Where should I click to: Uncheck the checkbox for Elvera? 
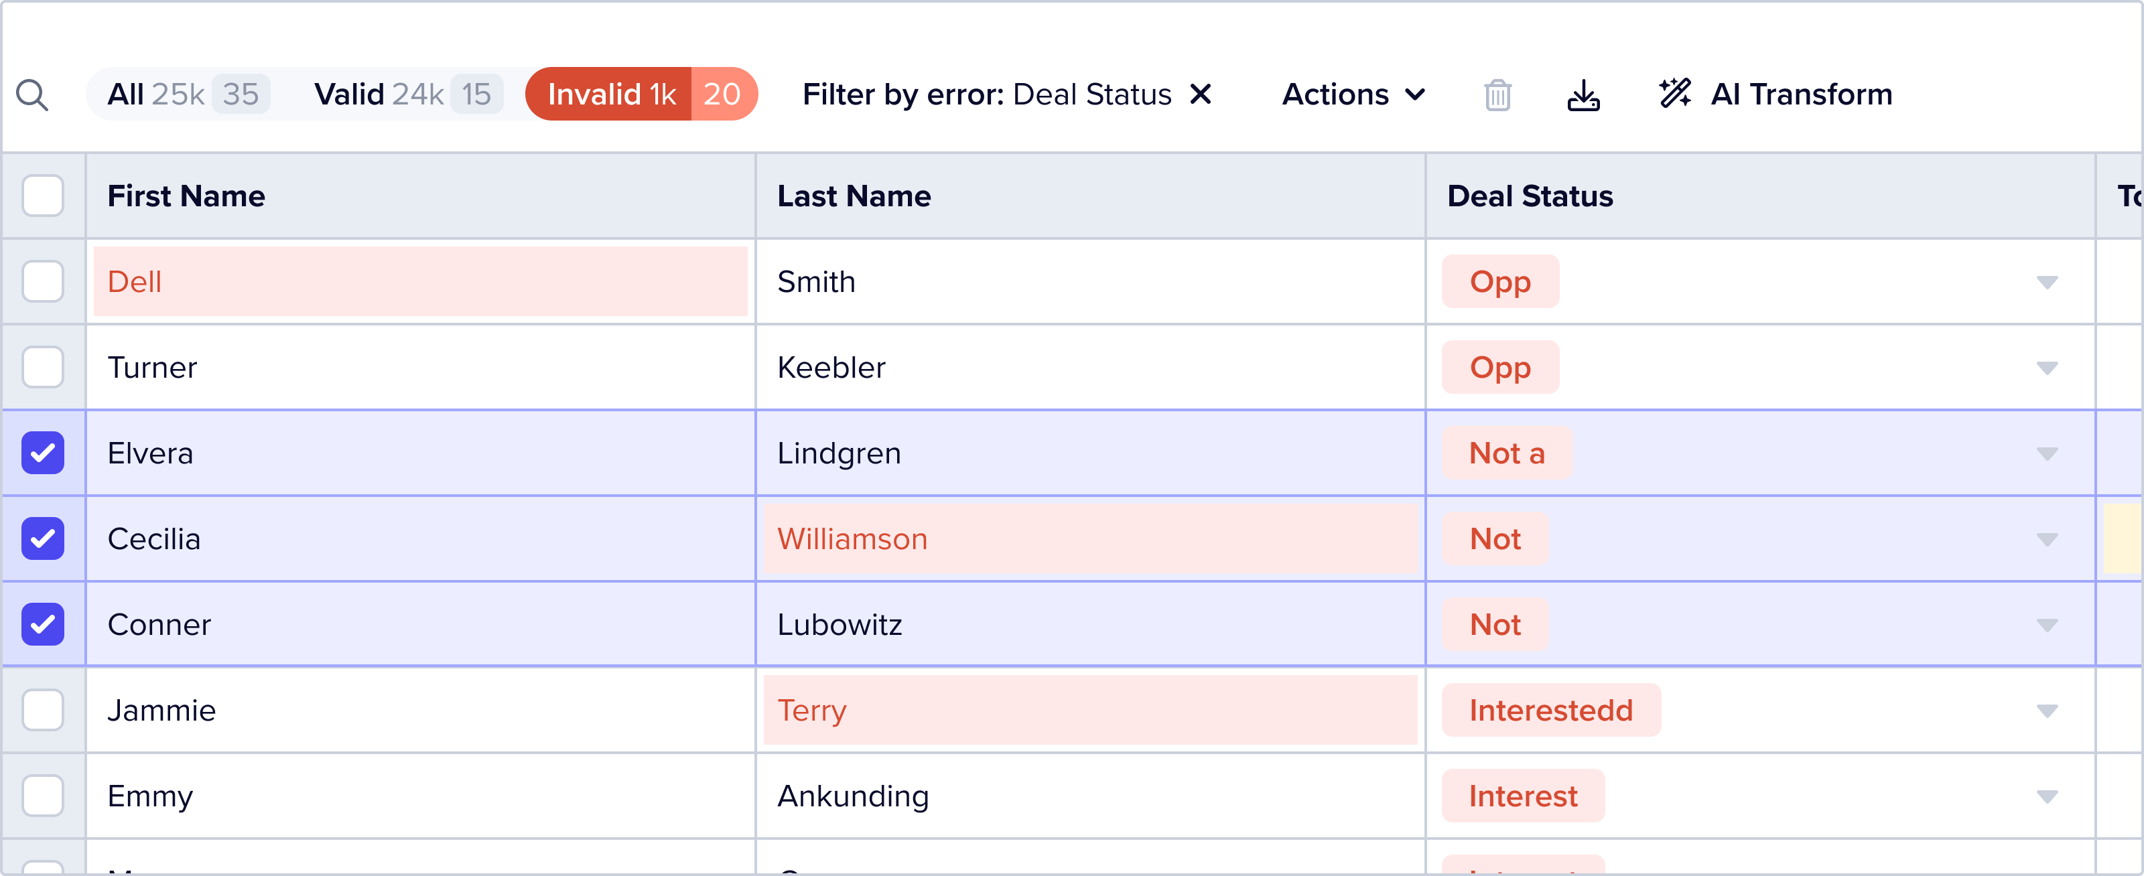(x=44, y=453)
